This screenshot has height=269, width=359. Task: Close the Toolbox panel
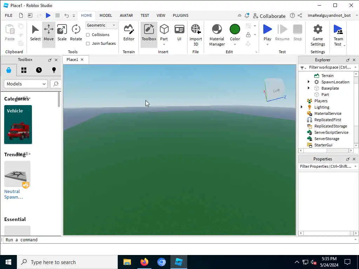pyautogui.click(x=56, y=60)
